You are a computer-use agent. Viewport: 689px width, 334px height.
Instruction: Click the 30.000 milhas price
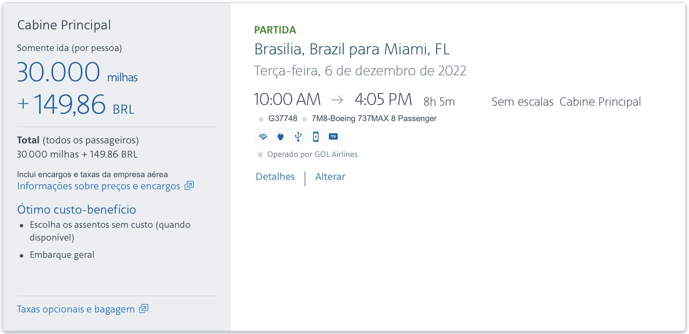click(x=77, y=72)
